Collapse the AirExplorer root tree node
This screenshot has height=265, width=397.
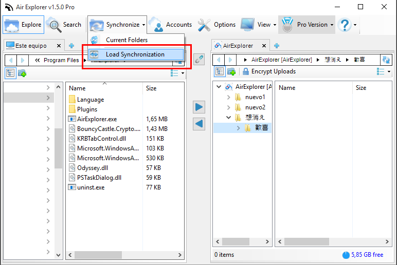tap(219, 87)
